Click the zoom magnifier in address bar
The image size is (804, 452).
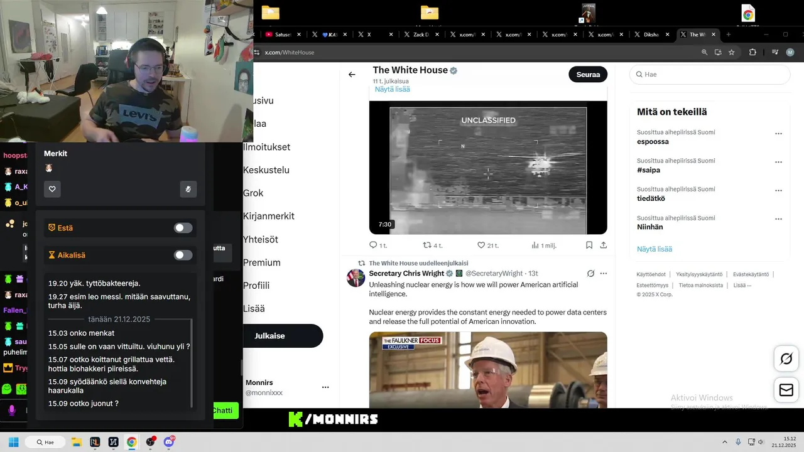[704, 52]
